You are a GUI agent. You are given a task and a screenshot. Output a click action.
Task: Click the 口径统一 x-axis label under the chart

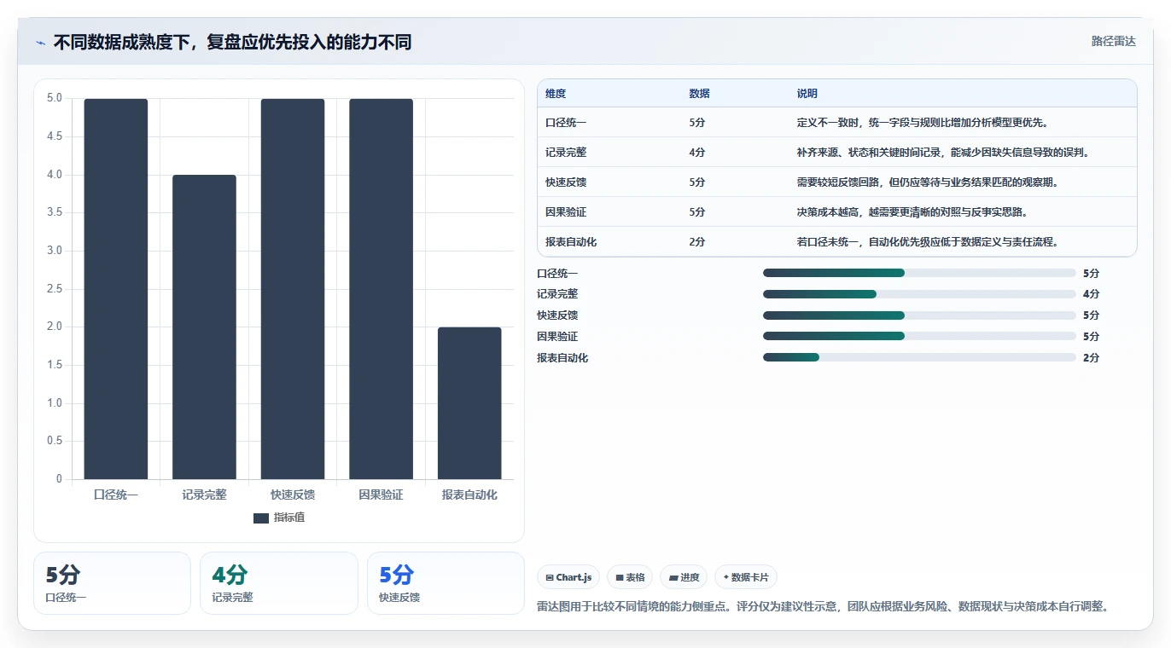(116, 495)
